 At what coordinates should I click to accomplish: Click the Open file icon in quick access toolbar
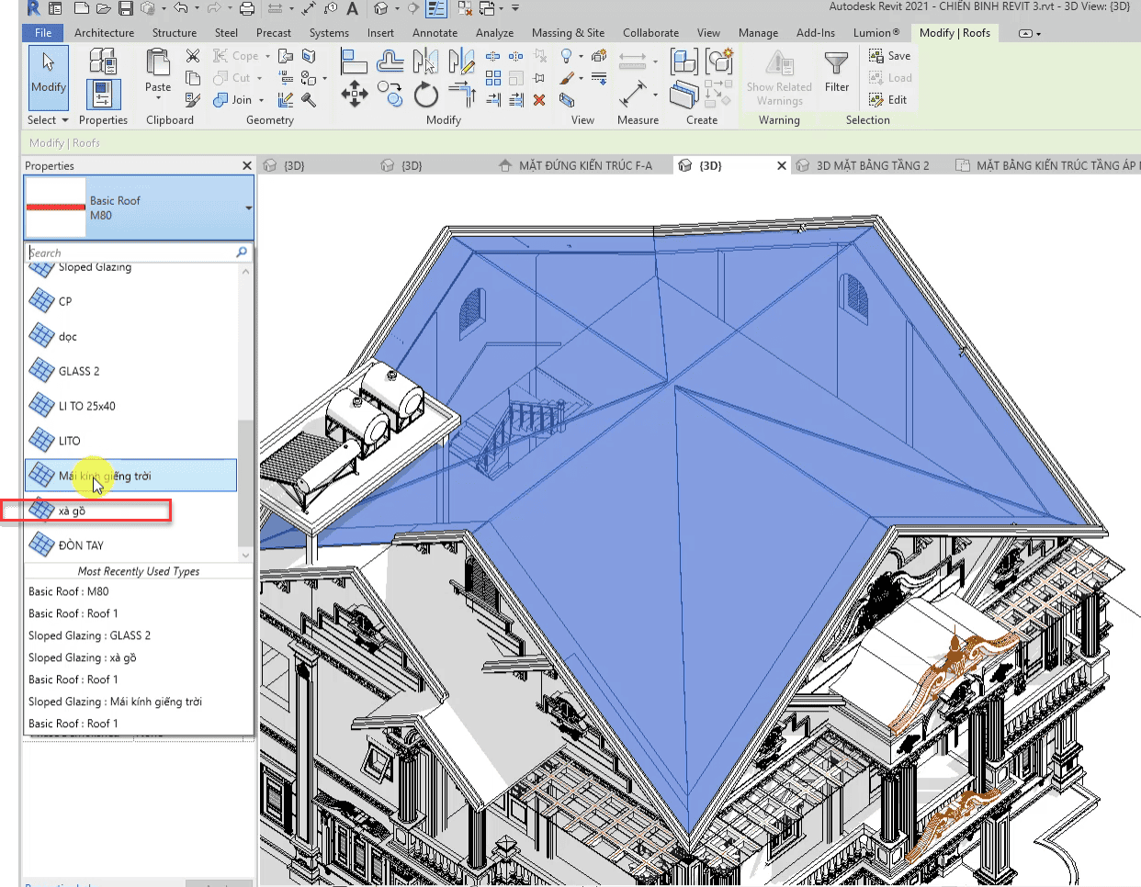tap(103, 8)
